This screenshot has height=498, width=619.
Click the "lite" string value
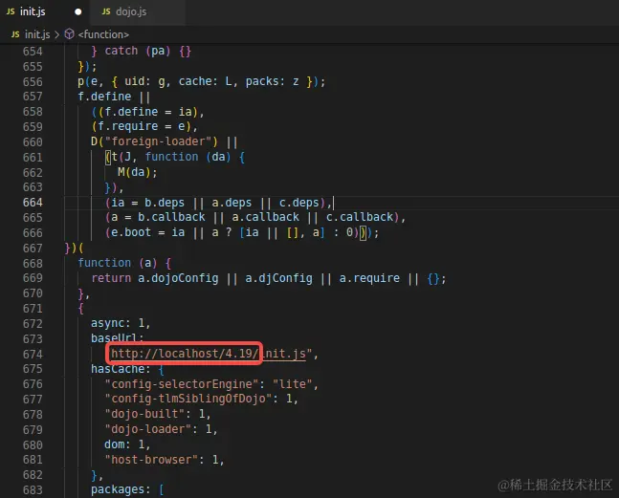[293, 384]
